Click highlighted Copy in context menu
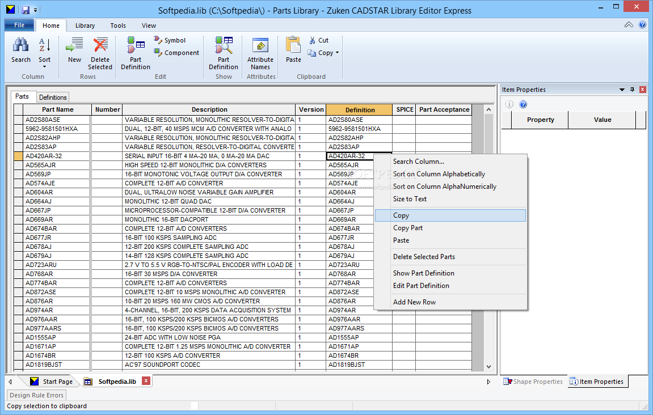The height and width of the screenshot is (415, 653). point(450,215)
